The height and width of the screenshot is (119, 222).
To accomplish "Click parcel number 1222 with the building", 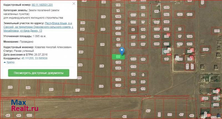I will point(167,51).
